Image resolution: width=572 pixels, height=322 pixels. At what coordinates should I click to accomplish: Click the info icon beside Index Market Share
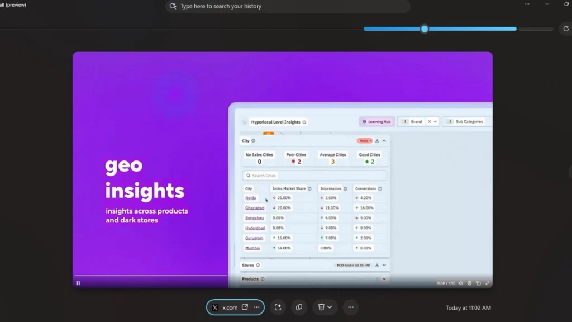tap(309, 189)
